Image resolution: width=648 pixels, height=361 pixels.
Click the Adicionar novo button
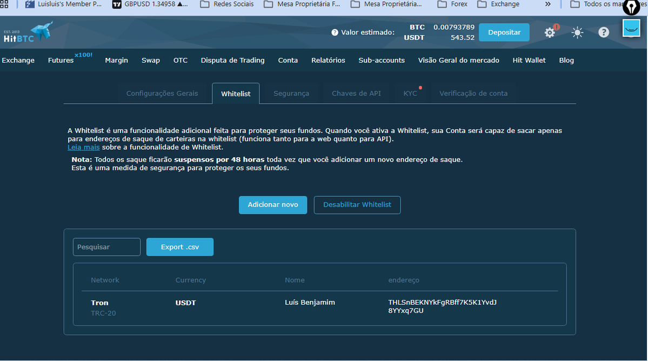(x=273, y=205)
